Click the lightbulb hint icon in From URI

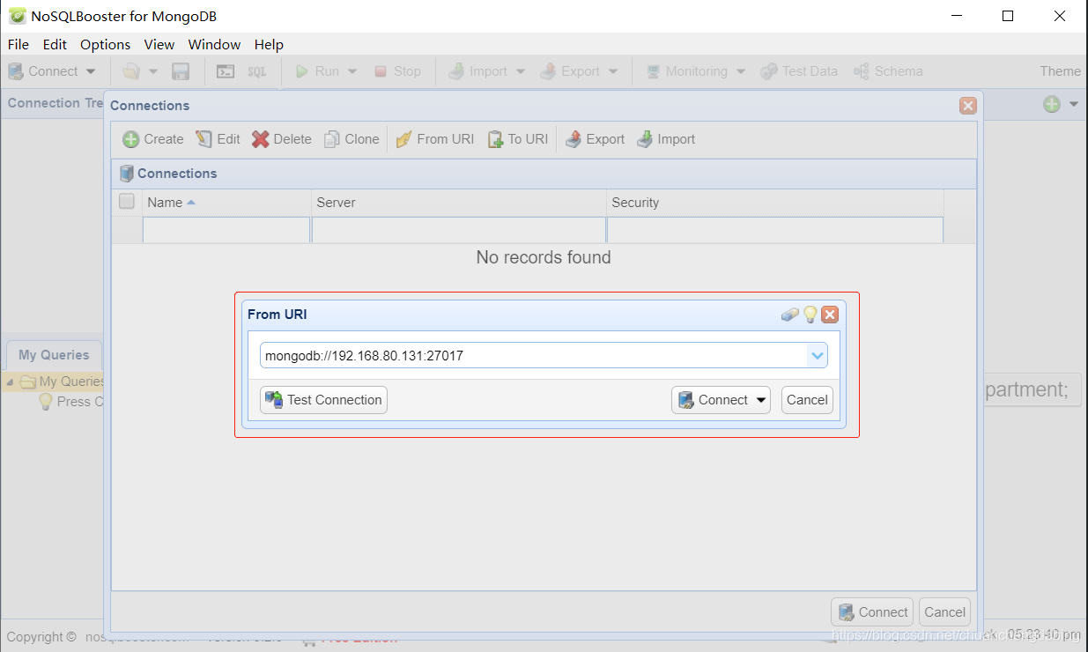click(810, 315)
